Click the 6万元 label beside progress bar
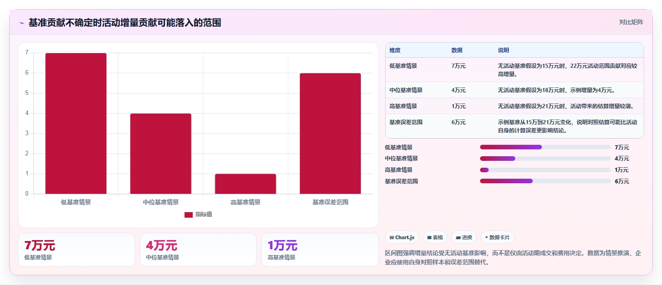This screenshot has width=662, height=285. [x=622, y=181]
